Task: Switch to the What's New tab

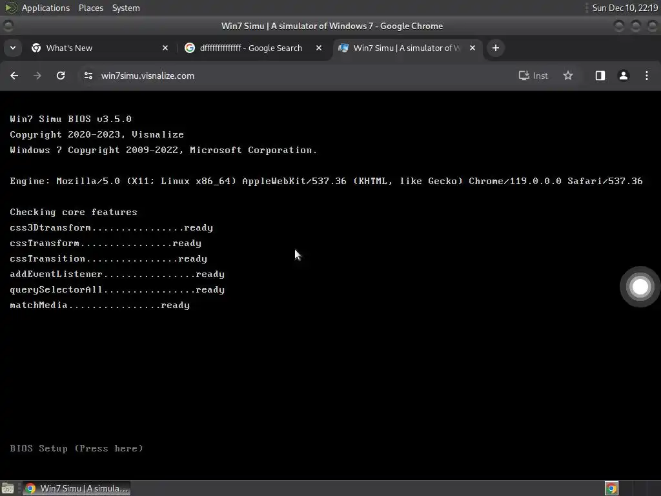Action: (x=99, y=48)
